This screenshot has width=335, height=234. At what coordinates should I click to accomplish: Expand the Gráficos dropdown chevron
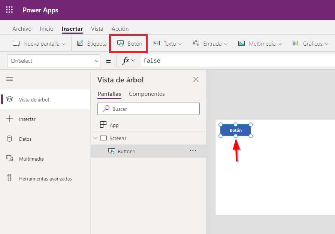tap(326, 44)
